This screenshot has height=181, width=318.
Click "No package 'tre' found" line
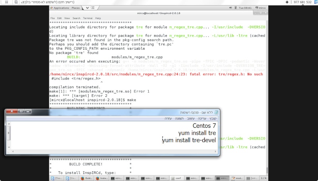pos(74,53)
